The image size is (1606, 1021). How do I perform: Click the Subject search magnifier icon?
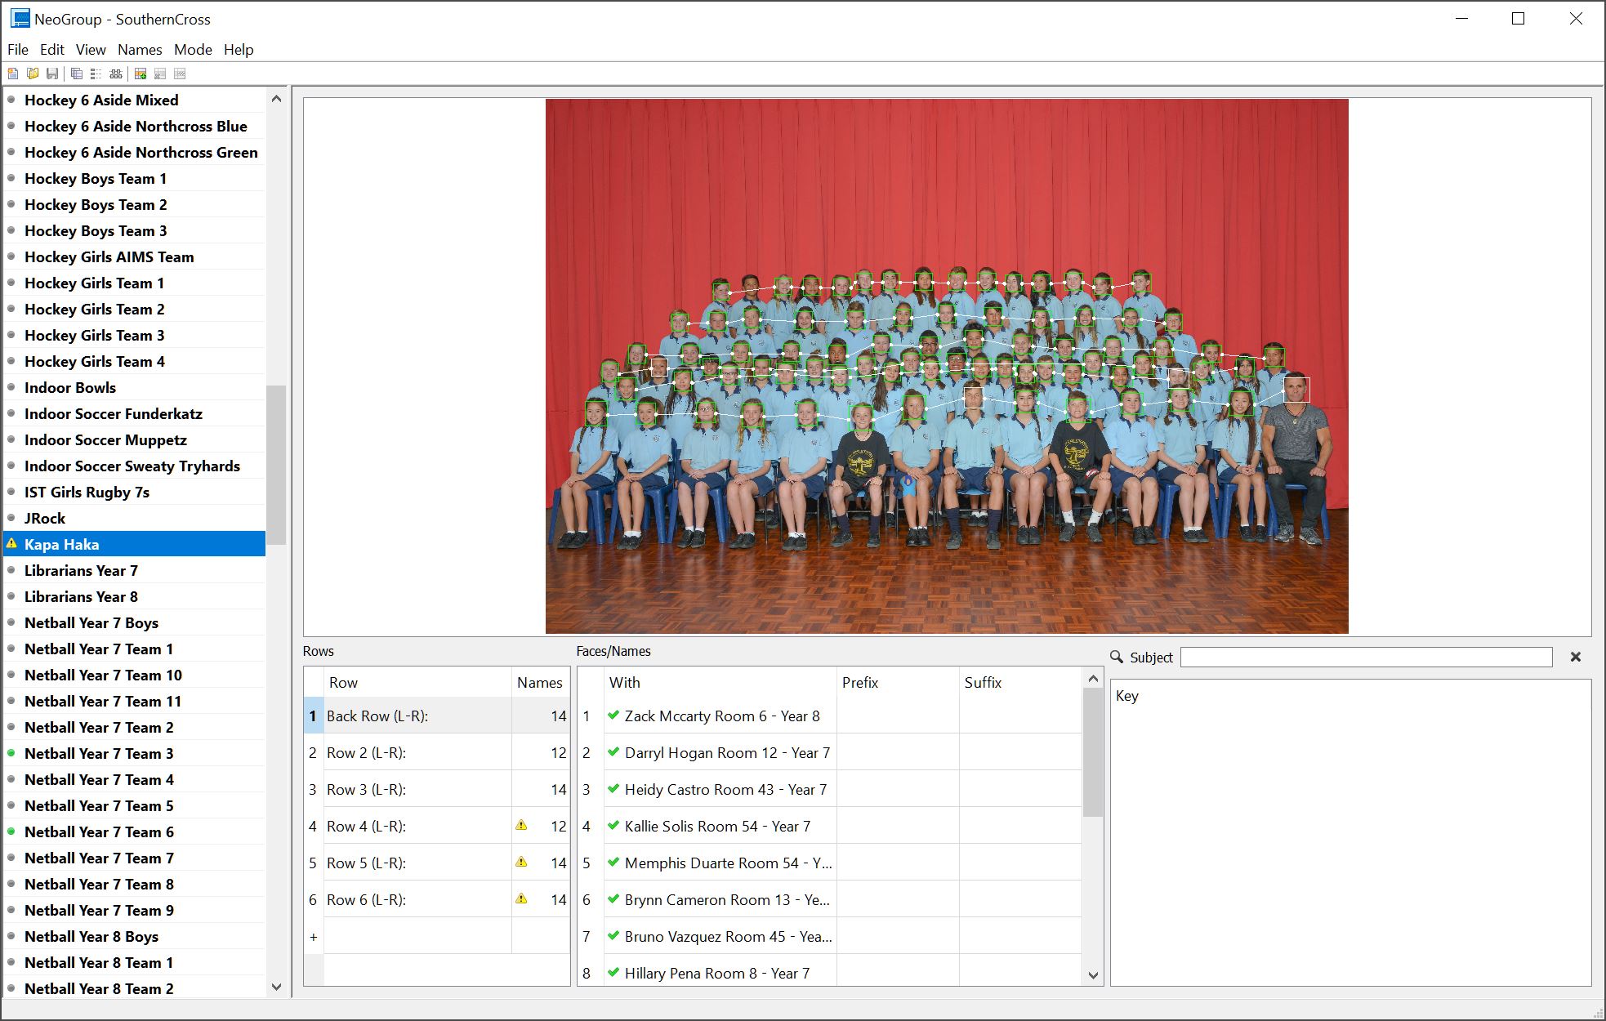1117,657
